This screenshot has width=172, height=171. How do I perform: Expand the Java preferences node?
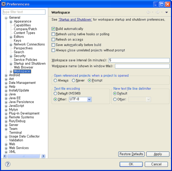(x=6, y=95)
